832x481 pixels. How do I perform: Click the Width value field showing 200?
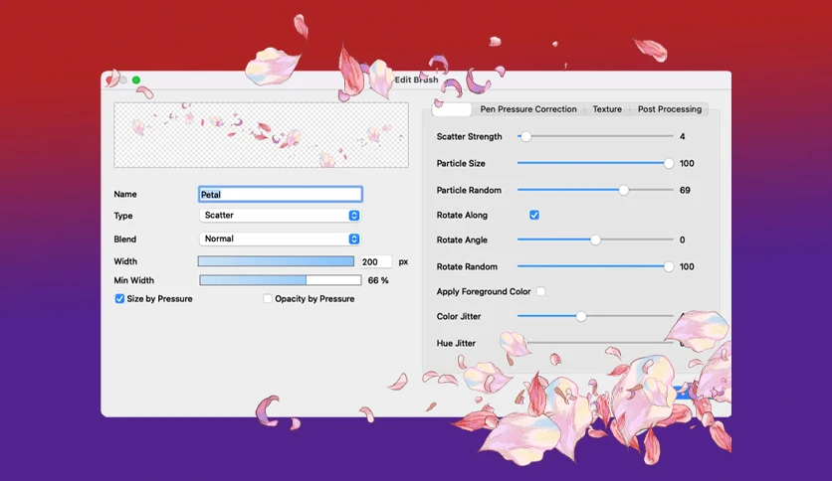pyautogui.click(x=375, y=261)
